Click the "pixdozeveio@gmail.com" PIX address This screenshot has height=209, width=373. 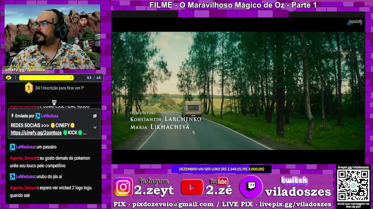point(173,204)
